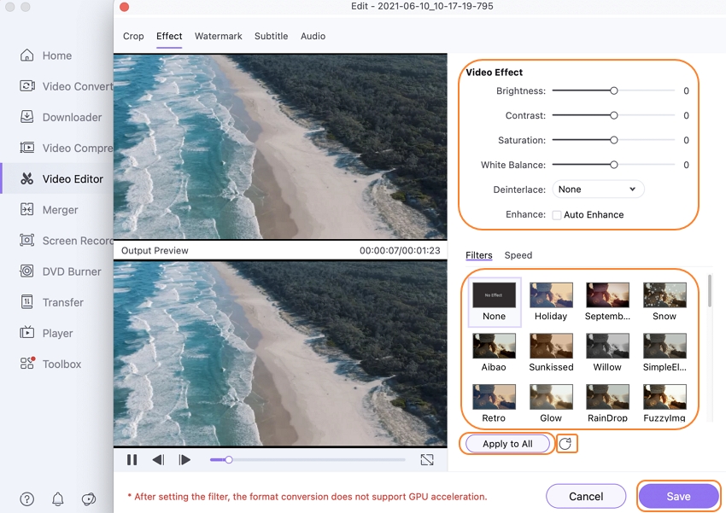Advance to the next frame
This screenshot has width=726, height=513.
coord(184,460)
